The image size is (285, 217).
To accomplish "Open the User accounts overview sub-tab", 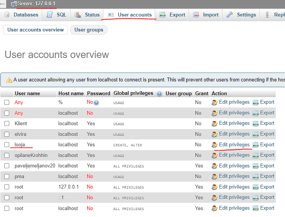I will pyautogui.click(x=35, y=30).
